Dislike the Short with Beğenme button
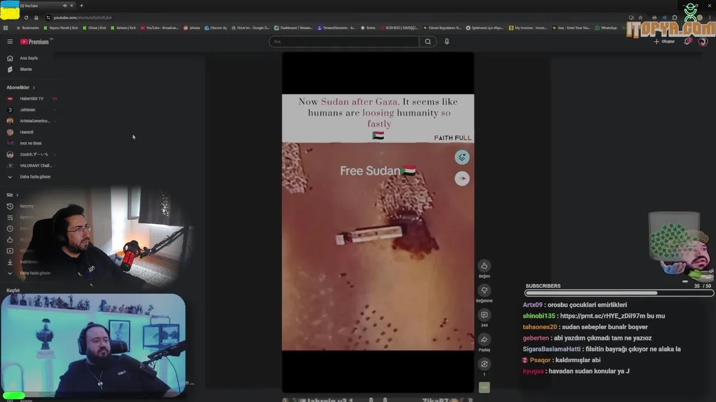The height and width of the screenshot is (402, 716). click(x=484, y=290)
